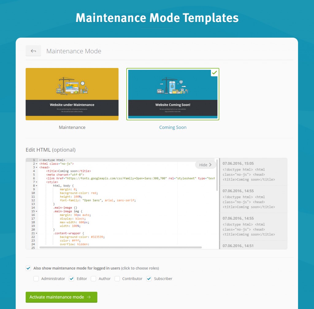The width and height of the screenshot is (314, 309).
Task: Toggle 'Also show maintenance mode for logged in users'
Action: coord(29,268)
